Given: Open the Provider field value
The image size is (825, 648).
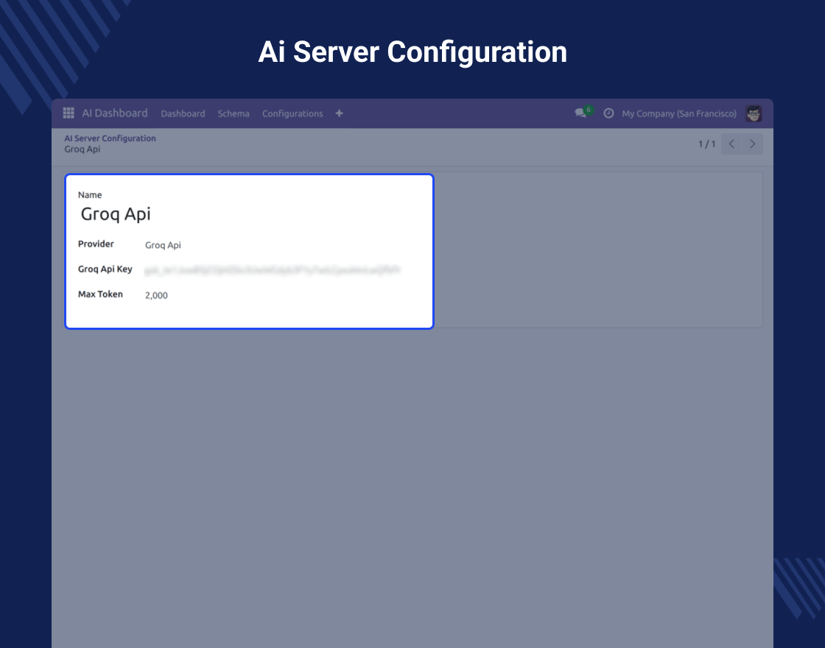Looking at the screenshot, I should tap(163, 245).
